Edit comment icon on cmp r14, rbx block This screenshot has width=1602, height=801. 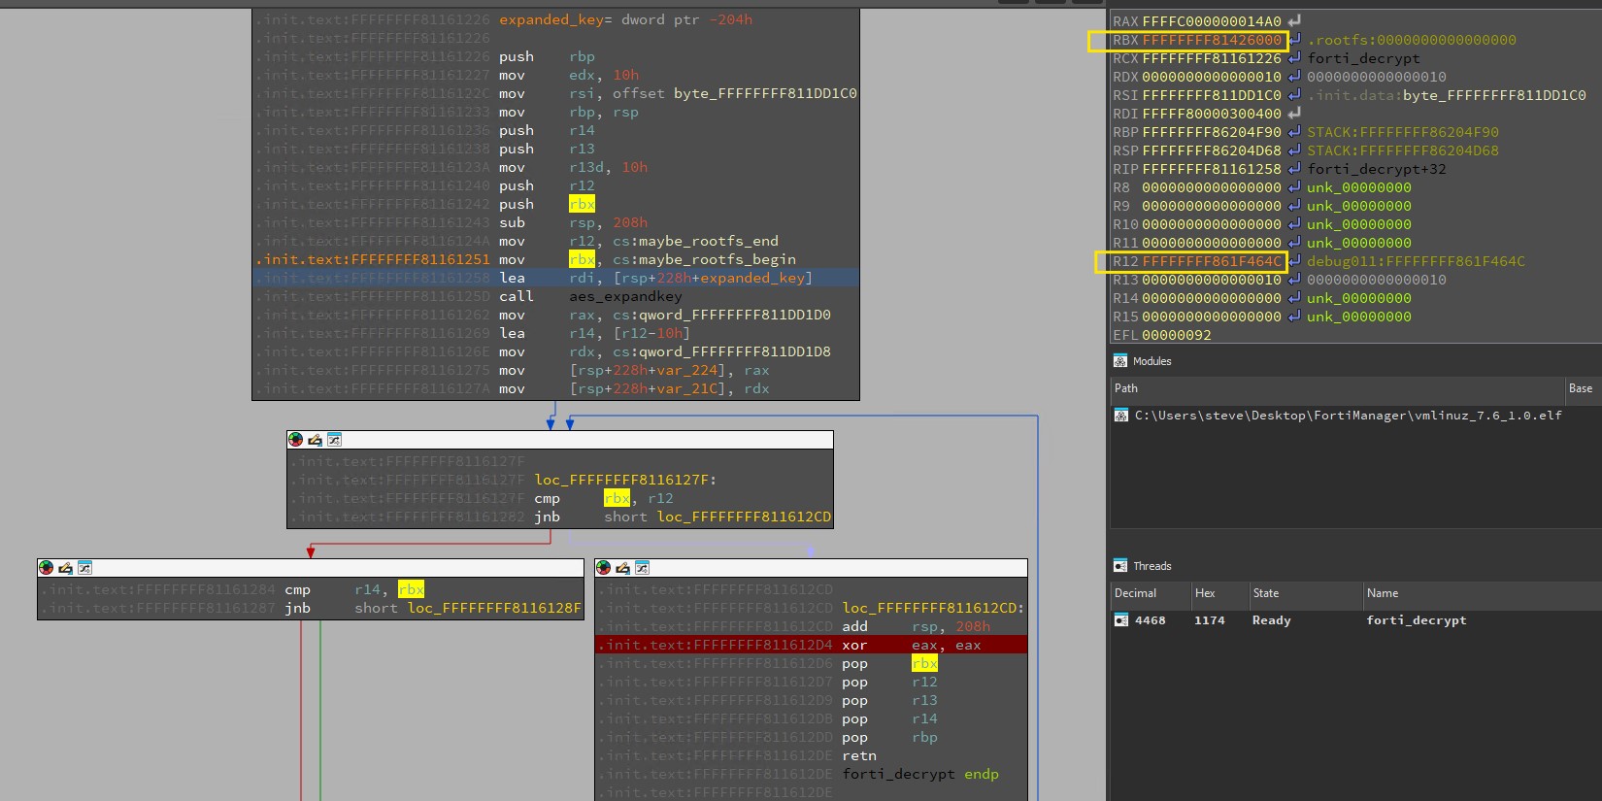tap(65, 568)
